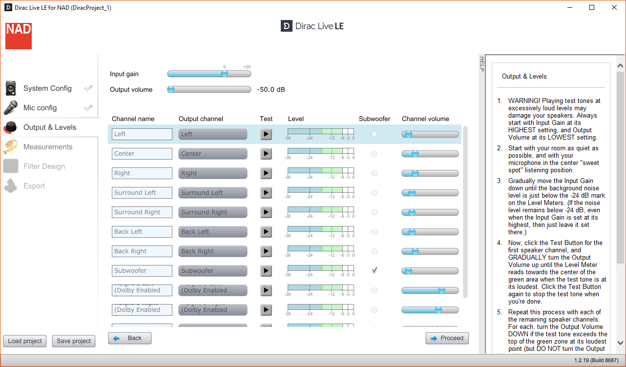Click the Load project button
Image resolution: width=626 pixels, height=367 pixels.
[25, 341]
